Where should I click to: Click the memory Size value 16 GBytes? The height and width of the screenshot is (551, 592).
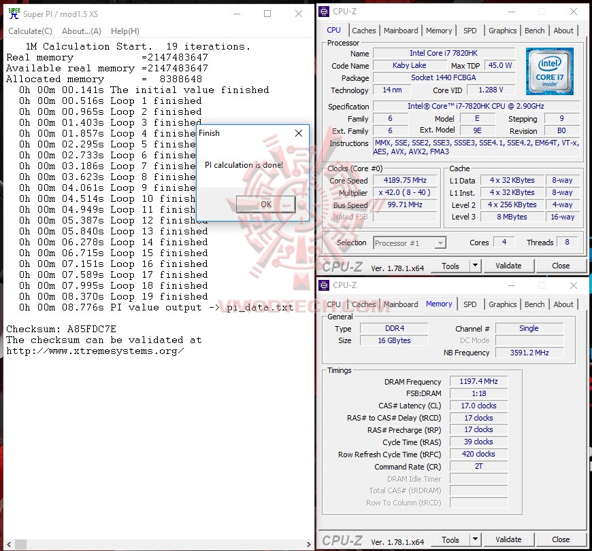394,340
